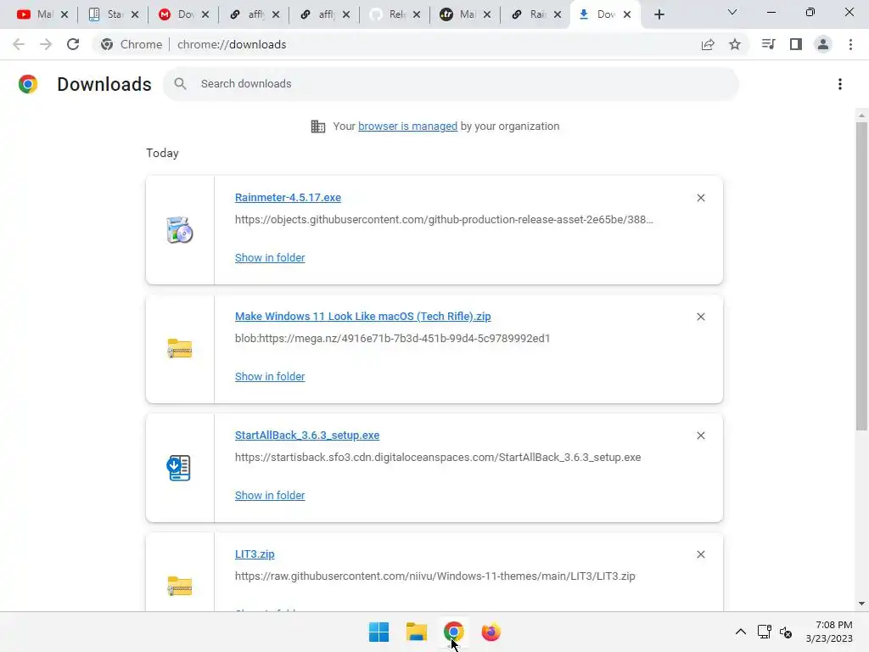Launch Firefox from the taskbar
Image resolution: width=869 pixels, height=652 pixels.
(491, 632)
